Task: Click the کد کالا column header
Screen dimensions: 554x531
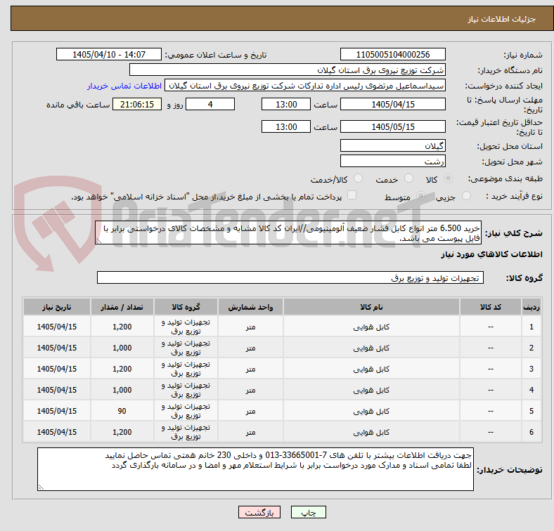Action: pos(491,307)
